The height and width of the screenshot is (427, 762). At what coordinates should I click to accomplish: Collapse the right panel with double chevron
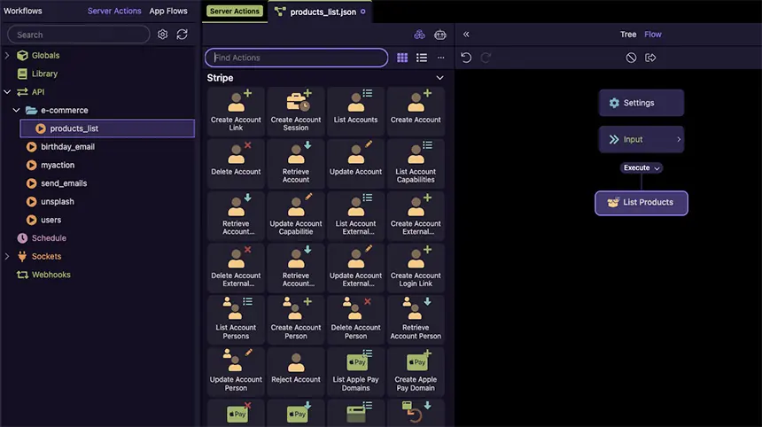tap(466, 35)
